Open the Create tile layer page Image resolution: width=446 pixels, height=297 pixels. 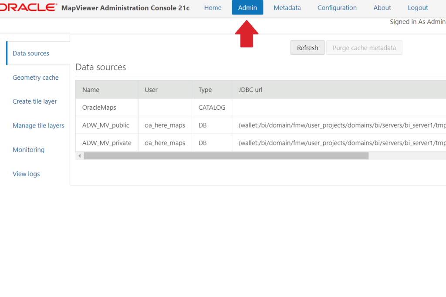[34, 101]
